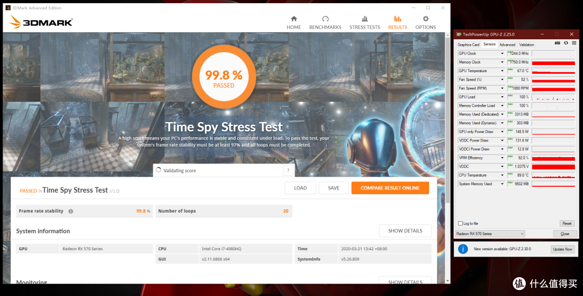
Task: Click the GPU Load graph in GPU-Z
Action: point(554,97)
